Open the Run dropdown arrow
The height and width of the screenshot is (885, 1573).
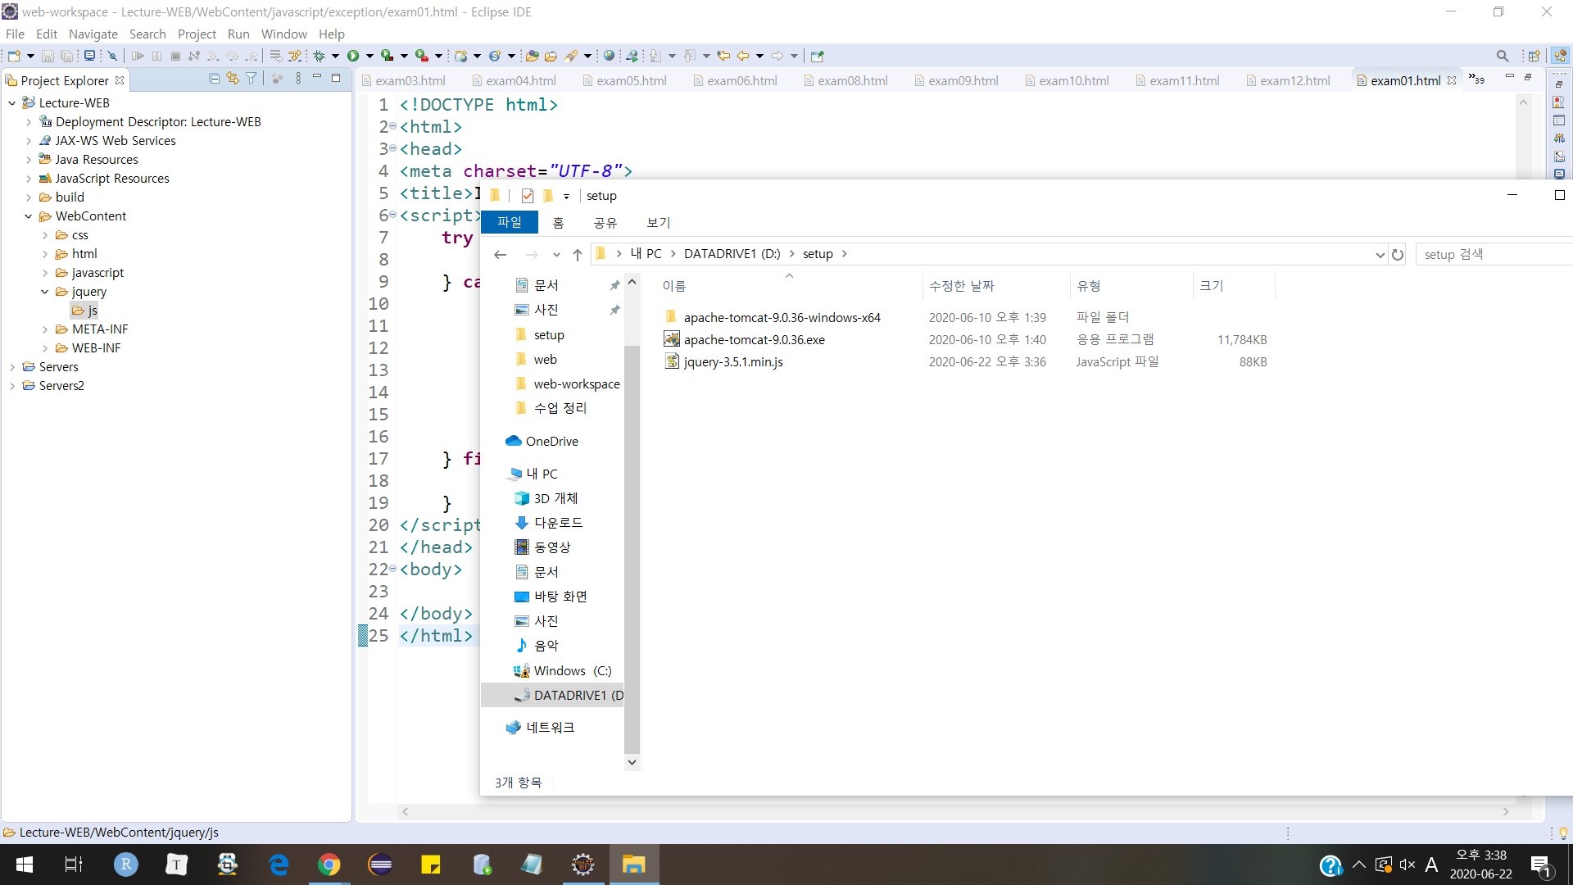click(369, 56)
